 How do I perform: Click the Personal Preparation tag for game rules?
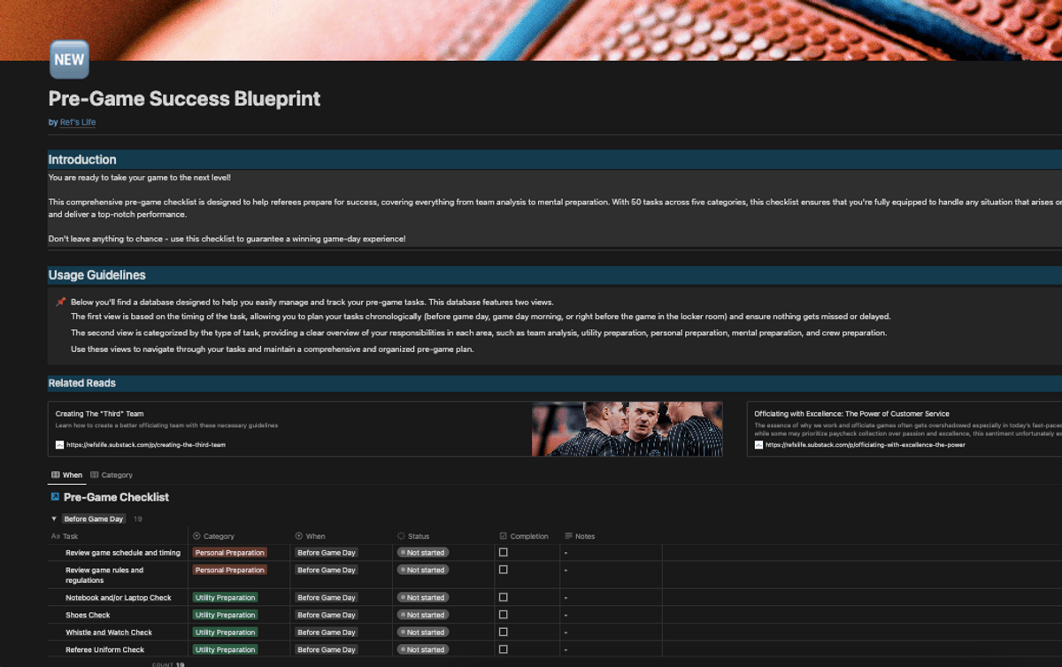click(x=229, y=571)
